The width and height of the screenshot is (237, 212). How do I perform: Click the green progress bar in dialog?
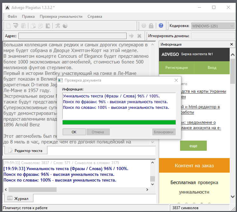coord(119,122)
